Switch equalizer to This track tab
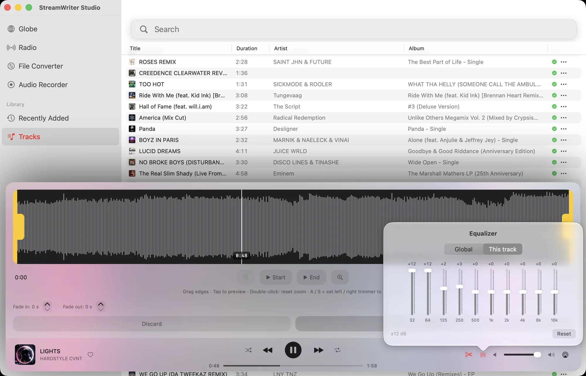Viewport: 586px width, 376px height. tap(502, 249)
